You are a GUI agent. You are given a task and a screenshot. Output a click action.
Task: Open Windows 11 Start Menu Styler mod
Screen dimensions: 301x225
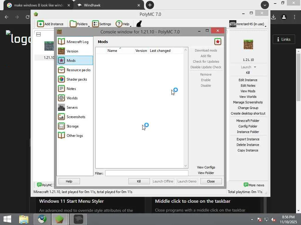click(x=71, y=201)
